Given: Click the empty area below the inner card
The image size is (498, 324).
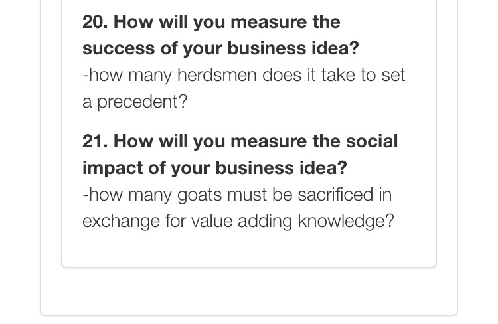Looking at the screenshot, I should 249,291.
